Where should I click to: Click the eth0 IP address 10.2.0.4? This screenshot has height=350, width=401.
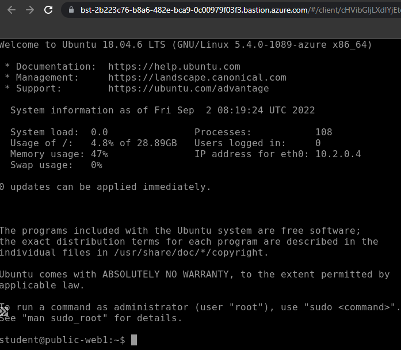pos(338,154)
